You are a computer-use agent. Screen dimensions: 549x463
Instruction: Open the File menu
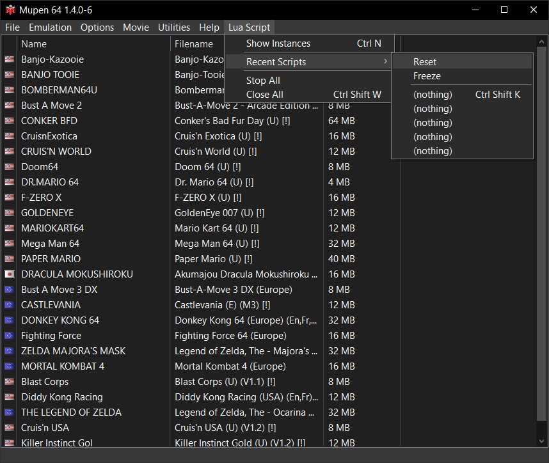12,27
